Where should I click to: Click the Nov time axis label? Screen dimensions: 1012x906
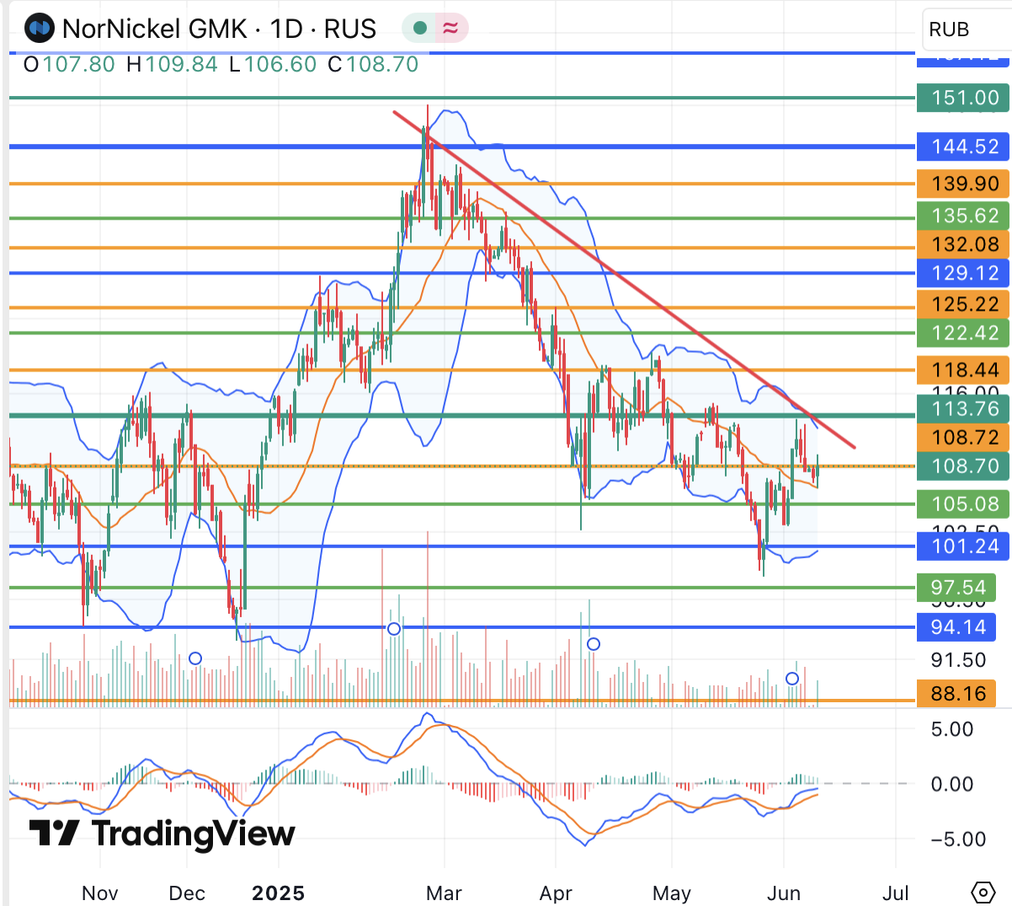99,893
